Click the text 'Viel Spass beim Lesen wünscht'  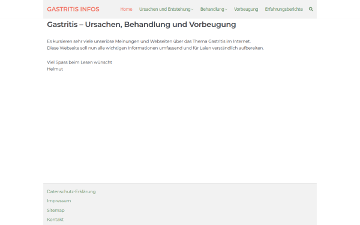[x=79, y=62]
